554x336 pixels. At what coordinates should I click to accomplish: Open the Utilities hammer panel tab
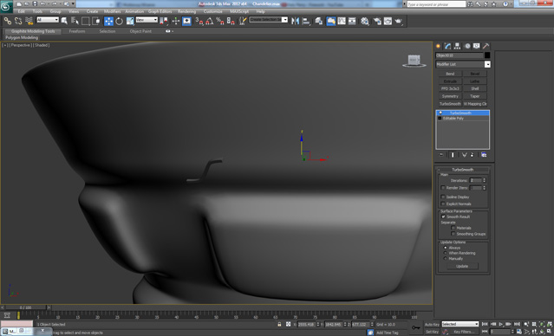click(486, 46)
